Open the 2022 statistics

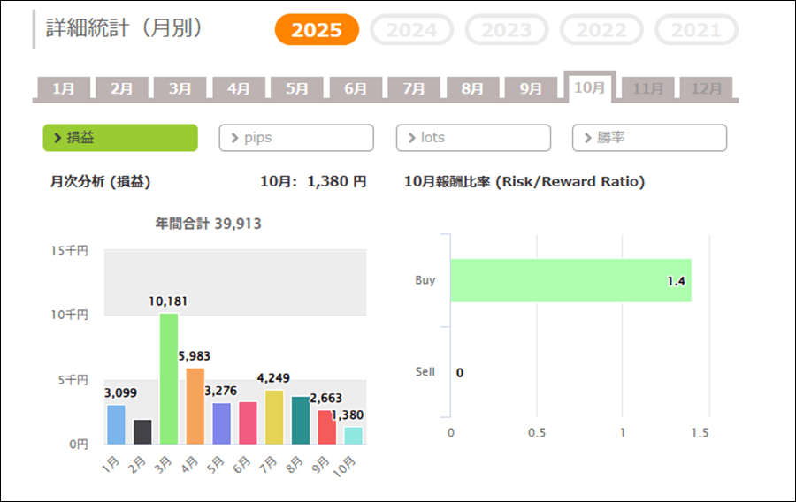coord(601,30)
